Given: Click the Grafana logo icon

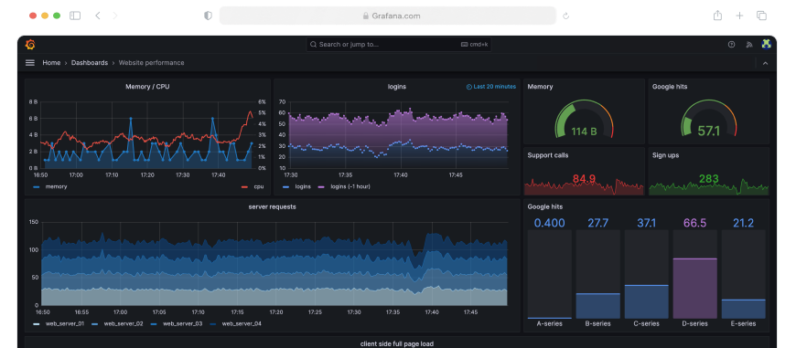Looking at the screenshot, I should [30, 45].
